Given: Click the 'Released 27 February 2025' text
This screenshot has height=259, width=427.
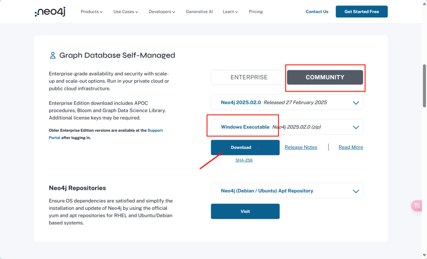Looking at the screenshot, I should pos(295,102).
